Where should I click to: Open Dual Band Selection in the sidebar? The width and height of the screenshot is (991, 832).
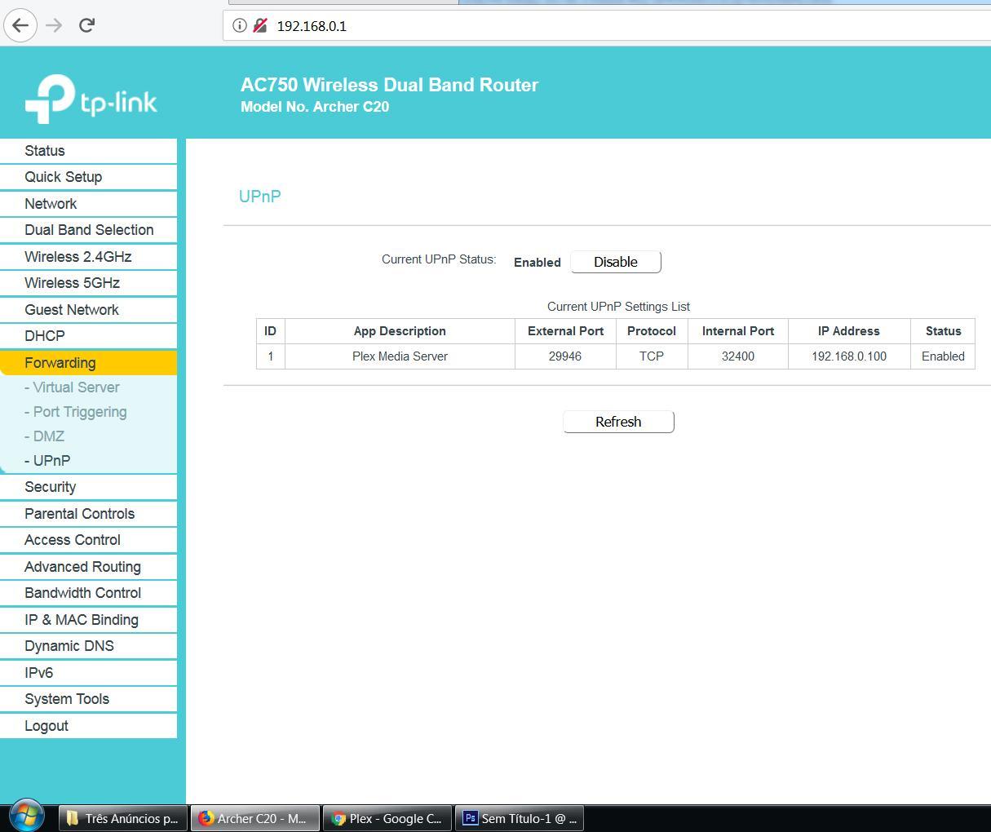[88, 230]
